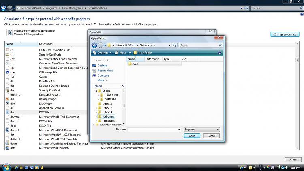Click Microsoft Office in dialog address path
Screen dimensions: 304x171
click(x=125, y=45)
